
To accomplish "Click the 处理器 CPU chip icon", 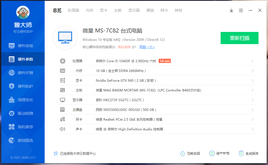I will [63, 61].
